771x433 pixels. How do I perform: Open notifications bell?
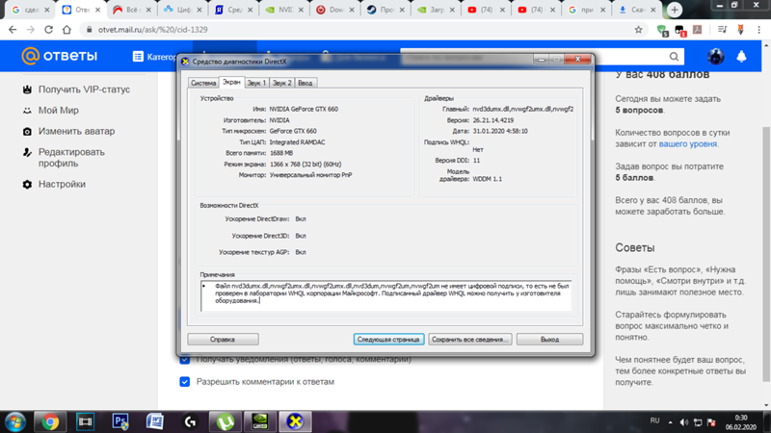click(741, 57)
